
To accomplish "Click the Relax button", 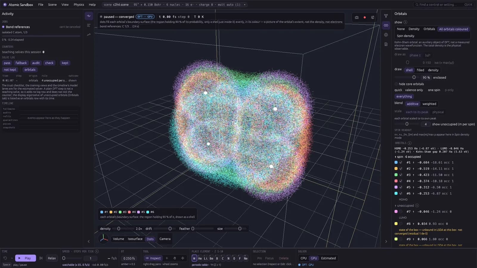I will coord(52,258).
